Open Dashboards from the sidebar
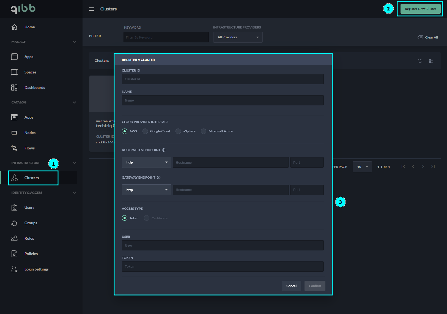This screenshot has width=447, height=314. [x=35, y=88]
